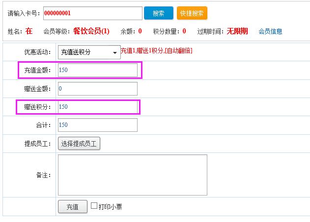
Task: Click inside the 备注 remarks text area
Action: click(132, 175)
